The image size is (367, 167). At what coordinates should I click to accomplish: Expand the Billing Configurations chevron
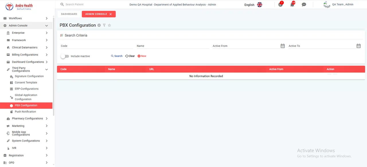click(47, 55)
